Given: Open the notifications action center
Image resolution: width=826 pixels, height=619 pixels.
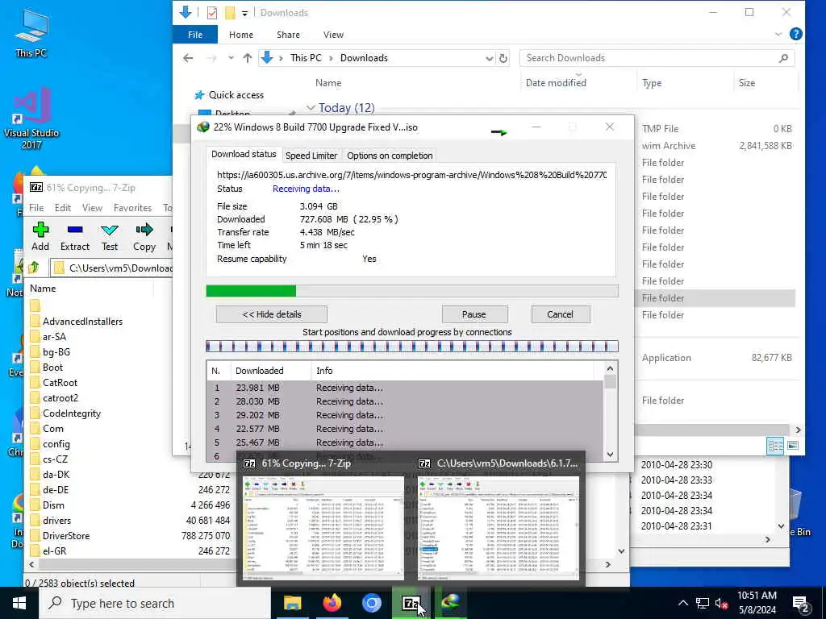Looking at the screenshot, I should [x=801, y=604].
